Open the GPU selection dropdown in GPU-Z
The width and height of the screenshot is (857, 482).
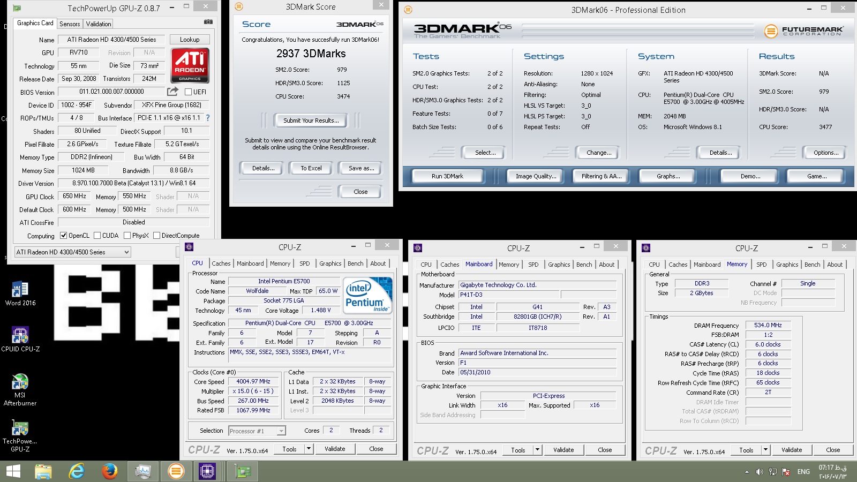coord(73,252)
